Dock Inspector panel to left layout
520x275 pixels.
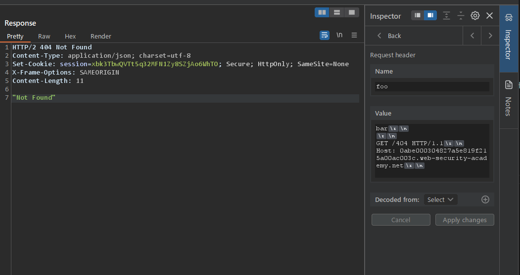[418, 15]
